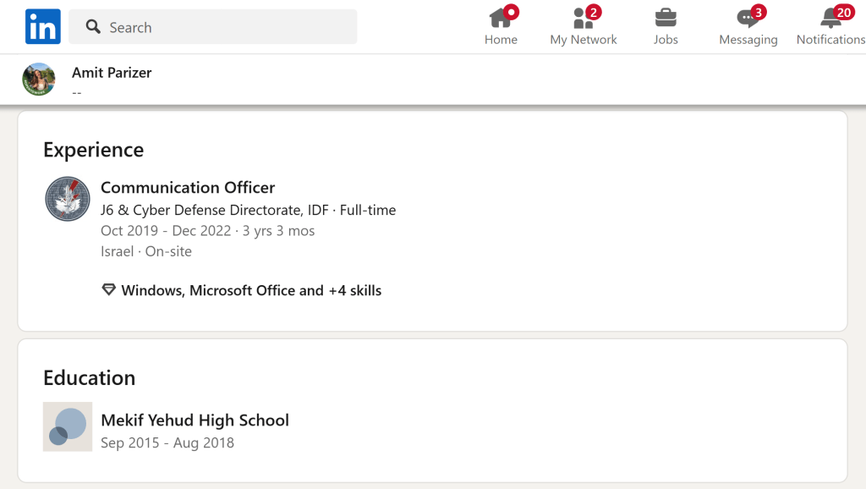Image resolution: width=866 pixels, height=489 pixels.
Task: Click the Messaging badge showing 3
Action: (759, 12)
